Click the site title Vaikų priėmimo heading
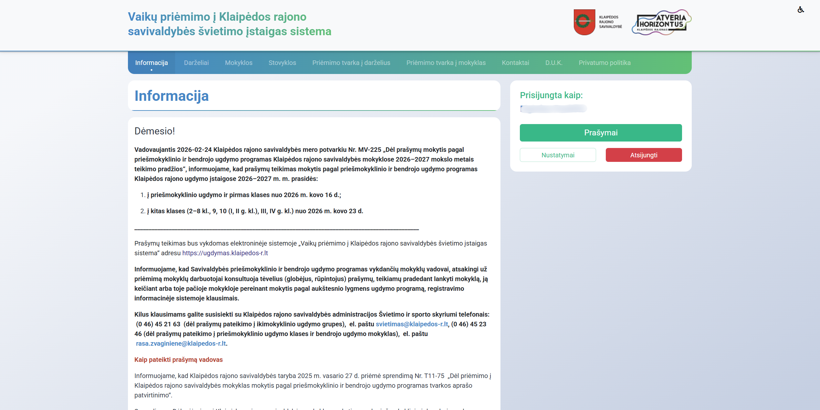The width and height of the screenshot is (820, 410). [x=230, y=24]
